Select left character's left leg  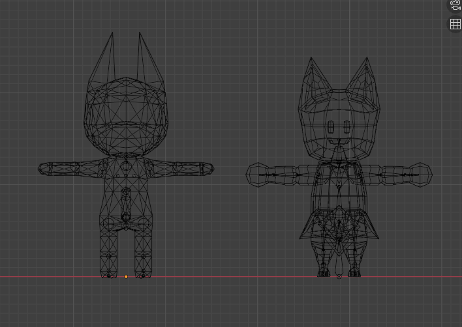tap(109, 254)
